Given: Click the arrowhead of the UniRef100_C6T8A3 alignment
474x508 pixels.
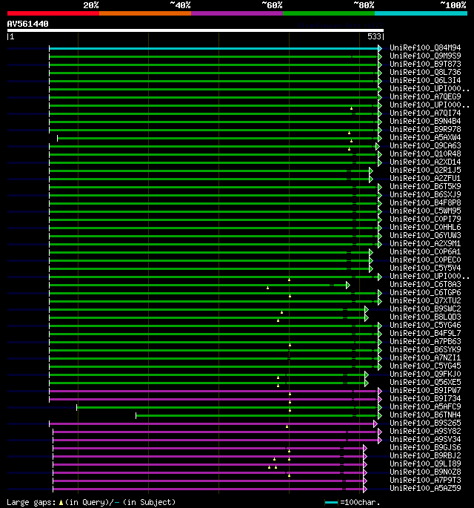Looking at the screenshot, I should (348, 285).
